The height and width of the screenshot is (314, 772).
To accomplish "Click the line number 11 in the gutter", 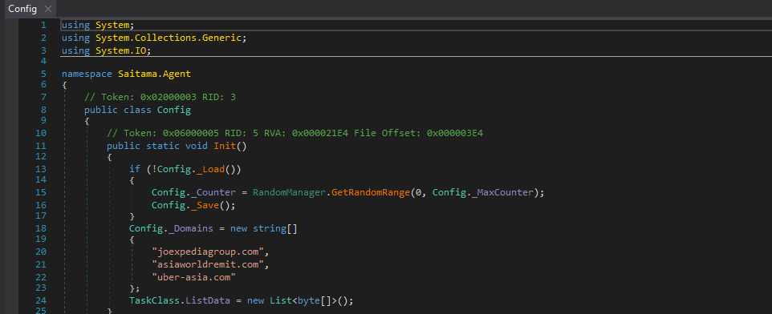I will tap(41, 146).
